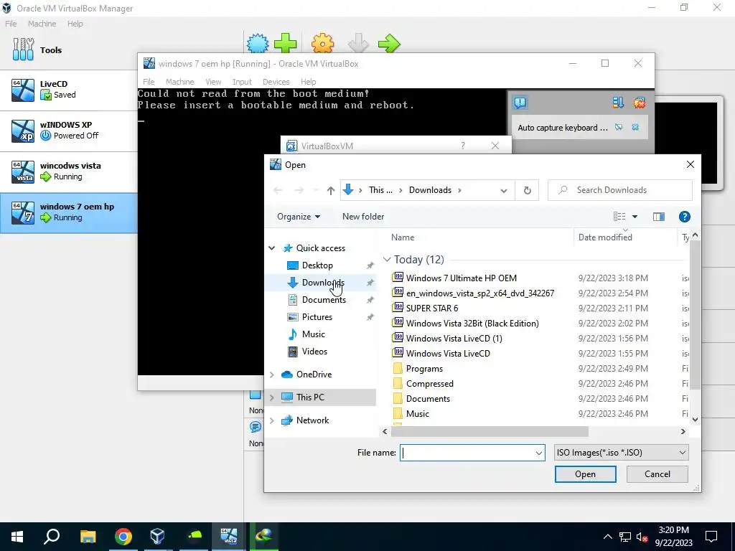Collapse the Quick access tree node
Viewport: 735px width, 551px height.
pos(272,248)
